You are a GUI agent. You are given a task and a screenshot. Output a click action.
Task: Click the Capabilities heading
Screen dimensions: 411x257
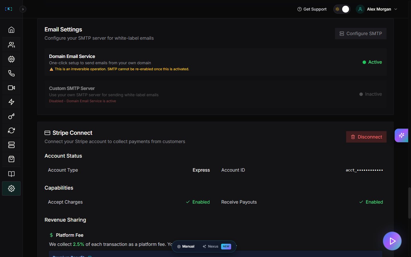point(59,188)
